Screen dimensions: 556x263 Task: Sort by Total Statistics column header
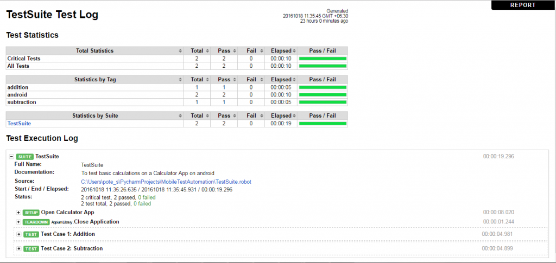click(x=94, y=50)
